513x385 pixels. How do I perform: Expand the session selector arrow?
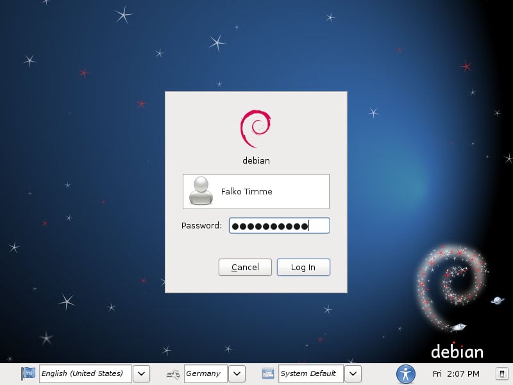[x=353, y=373]
